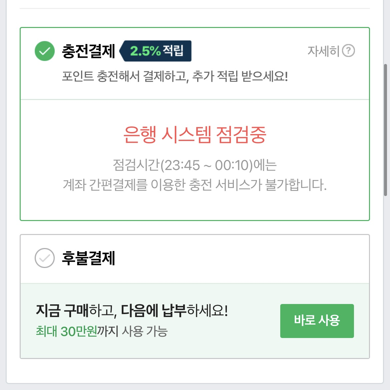The width and height of the screenshot is (390, 390).
Task: Click the 충전결제 maintenance notice panel
Action: tap(195, 160)
